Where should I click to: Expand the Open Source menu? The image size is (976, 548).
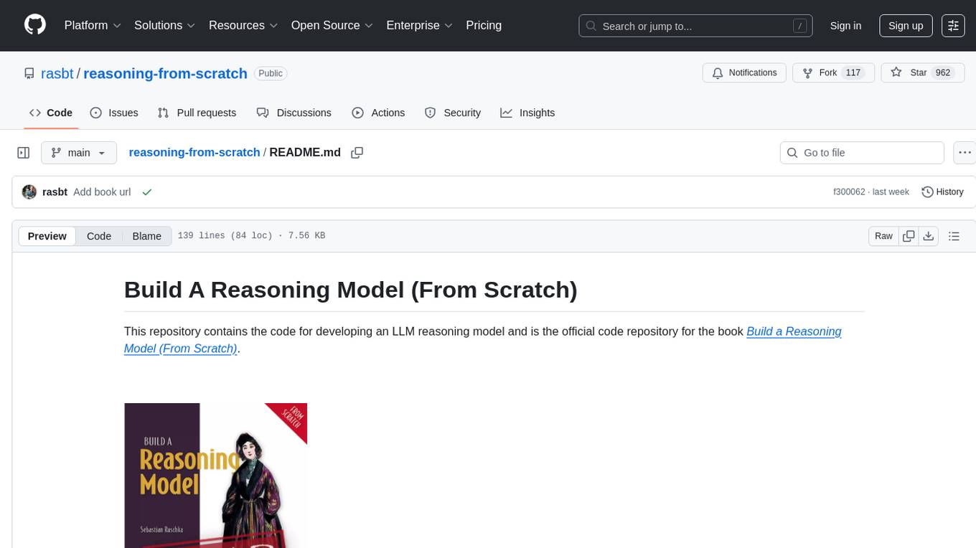point(332,25)
